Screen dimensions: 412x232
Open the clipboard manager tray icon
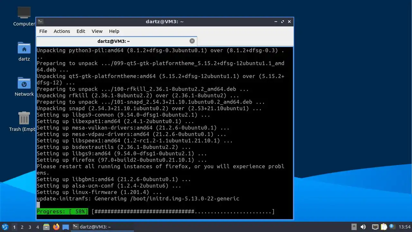coord(384,227)
